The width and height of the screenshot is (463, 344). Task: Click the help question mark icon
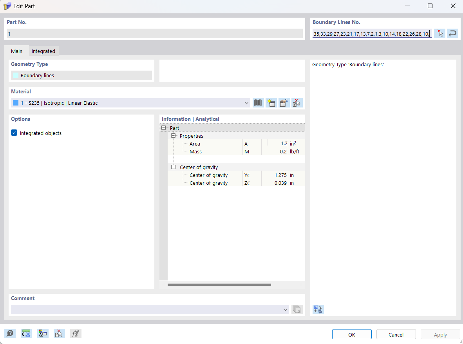coord(10,333)
